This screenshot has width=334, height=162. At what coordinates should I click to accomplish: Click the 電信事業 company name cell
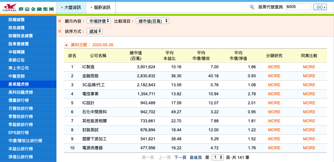click(90, 94)
